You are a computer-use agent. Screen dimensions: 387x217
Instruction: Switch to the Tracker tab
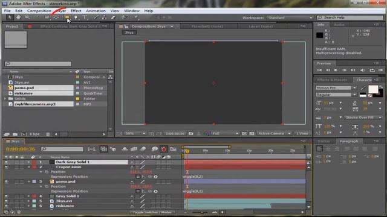point(324,141)
